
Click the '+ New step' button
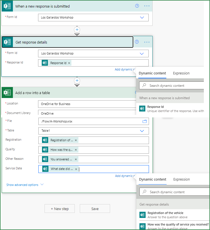(x=60, y=209)
